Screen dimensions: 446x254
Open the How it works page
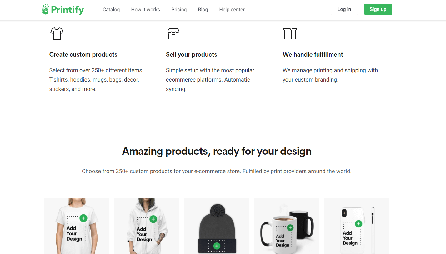coord(145,10)
